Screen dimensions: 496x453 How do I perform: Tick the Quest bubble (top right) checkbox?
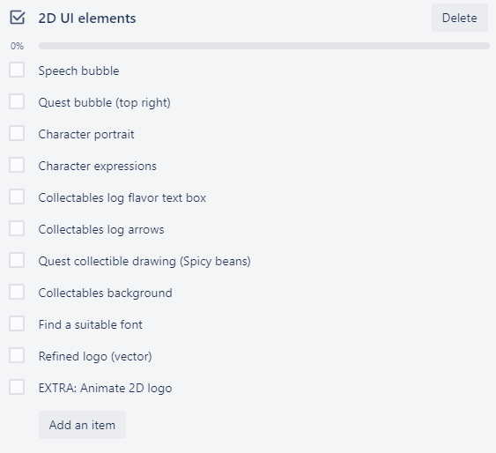click(17, 101)
